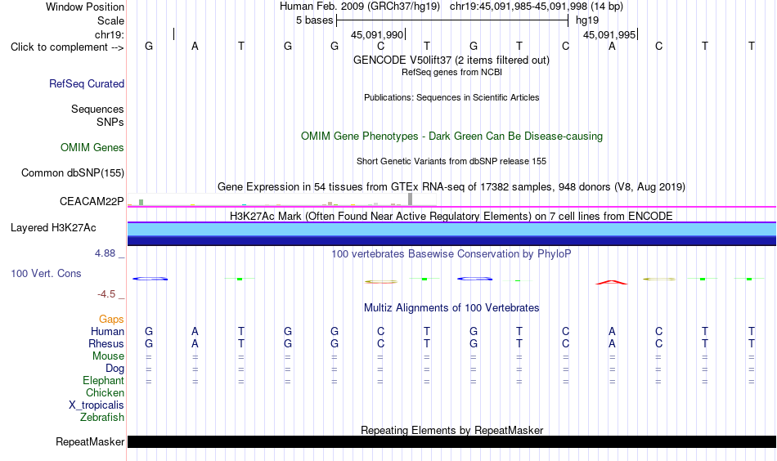
Task: Click the Rhesus species row label
Action: pyautogui.click(x=106, y=343)
